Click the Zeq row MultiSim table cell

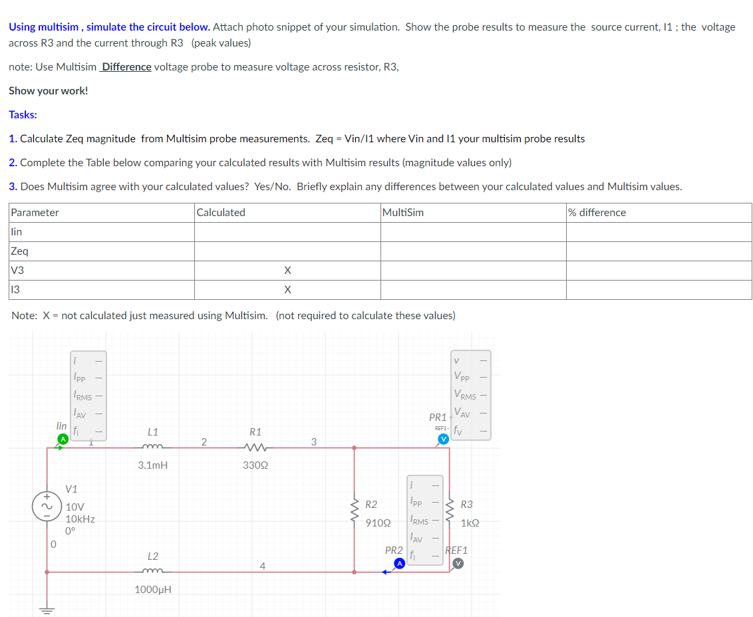[x=473, y=251]
